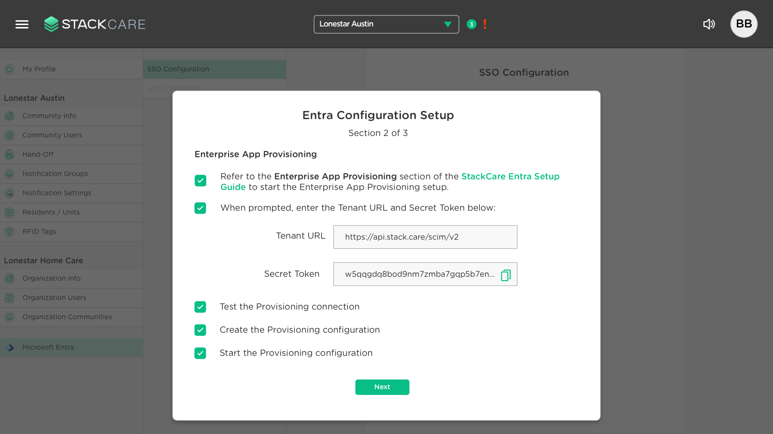Open Organization Users page
773x434 pixels.
(72, 298)
